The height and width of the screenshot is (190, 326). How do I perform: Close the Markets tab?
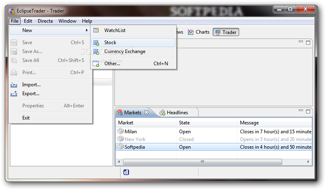[147, 112]
